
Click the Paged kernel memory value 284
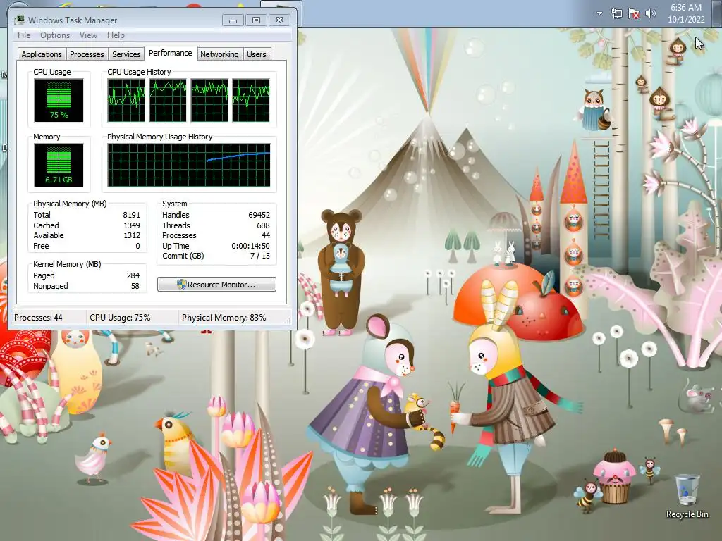click(133, 275)
